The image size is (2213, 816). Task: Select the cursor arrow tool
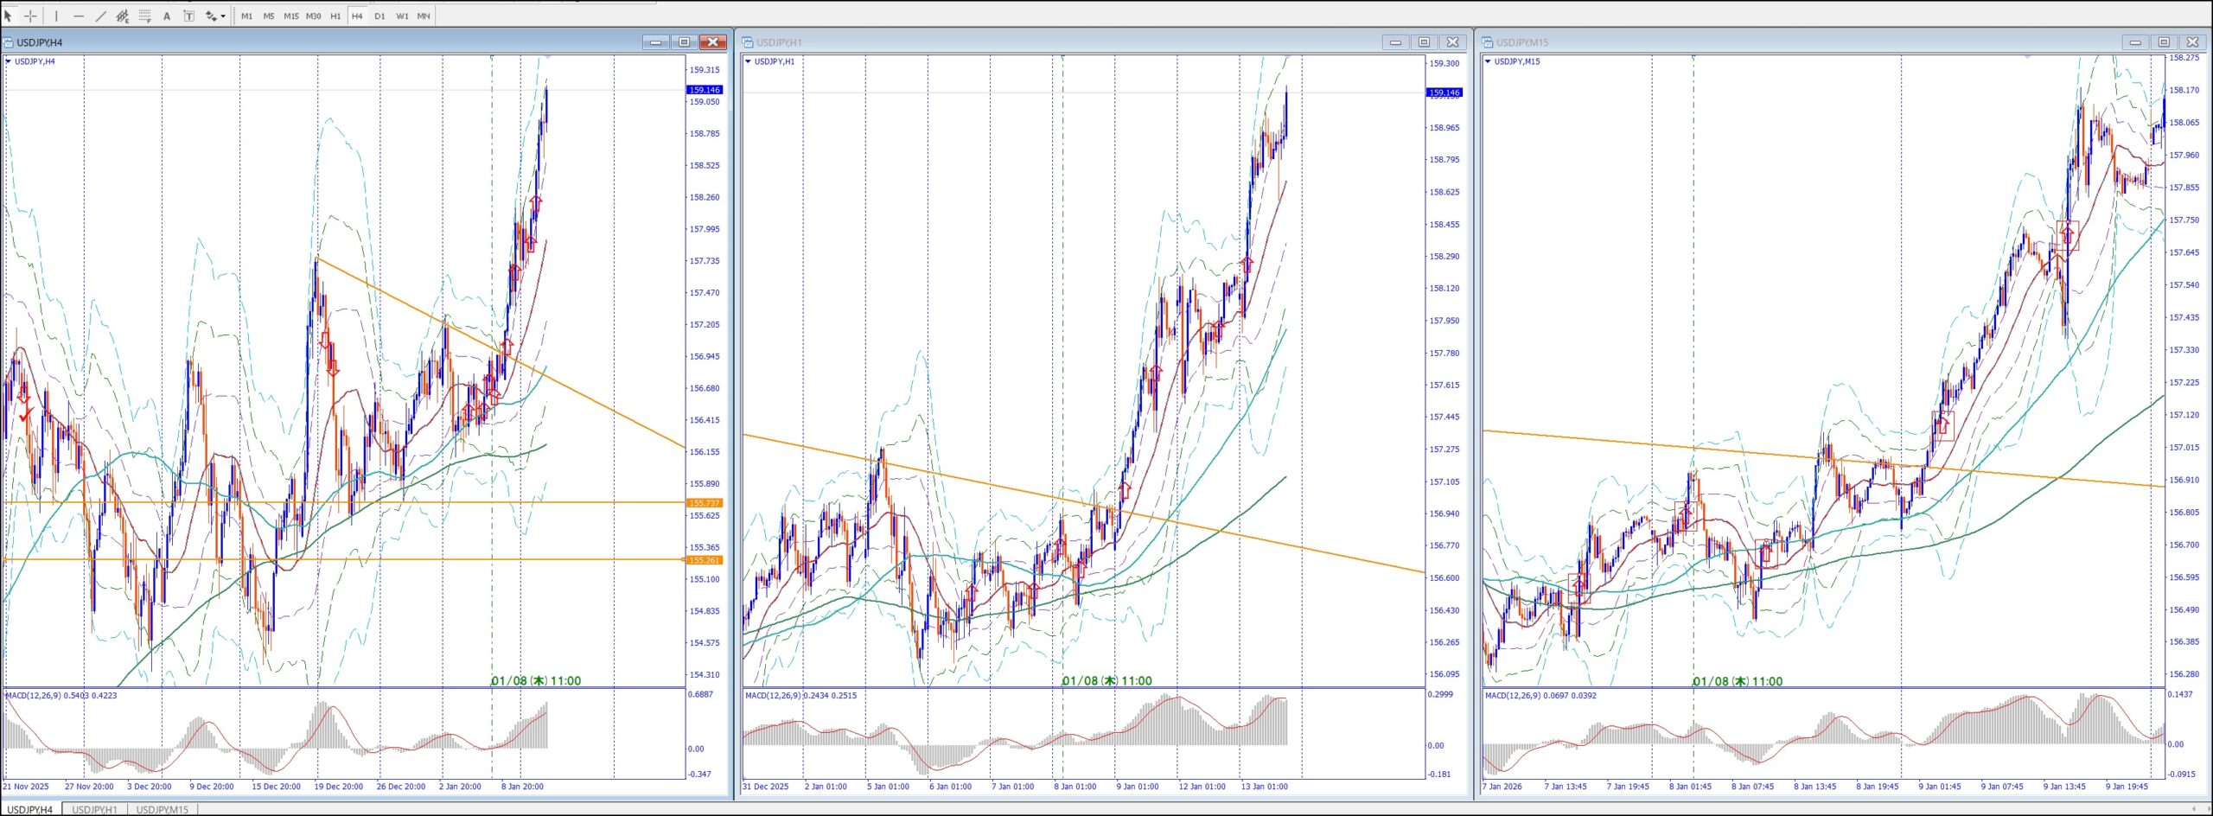[9, 16]
